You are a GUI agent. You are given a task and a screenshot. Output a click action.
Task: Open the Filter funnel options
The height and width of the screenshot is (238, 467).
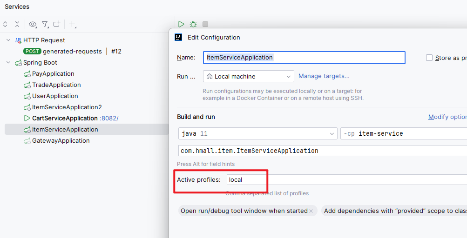(45, 24)
